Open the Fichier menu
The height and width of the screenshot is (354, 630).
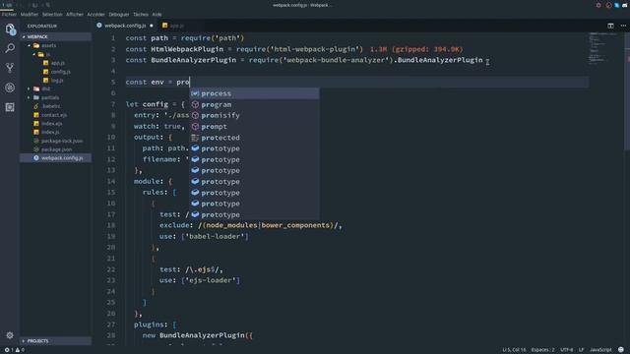coord(9,15)
